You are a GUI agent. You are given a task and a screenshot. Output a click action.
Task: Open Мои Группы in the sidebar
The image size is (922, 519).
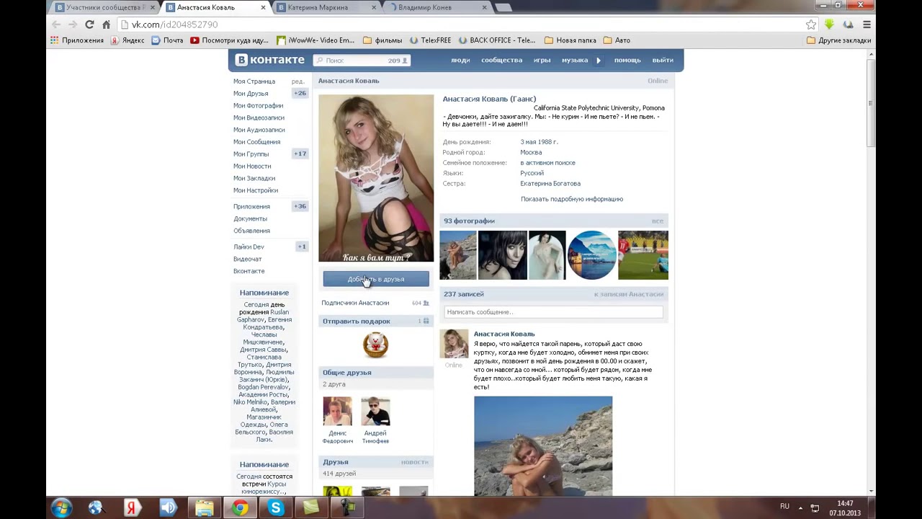(251, 154)
